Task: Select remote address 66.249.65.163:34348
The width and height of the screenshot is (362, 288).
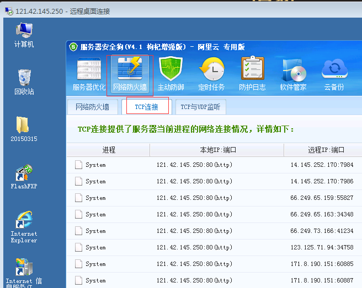Action: 322,214
